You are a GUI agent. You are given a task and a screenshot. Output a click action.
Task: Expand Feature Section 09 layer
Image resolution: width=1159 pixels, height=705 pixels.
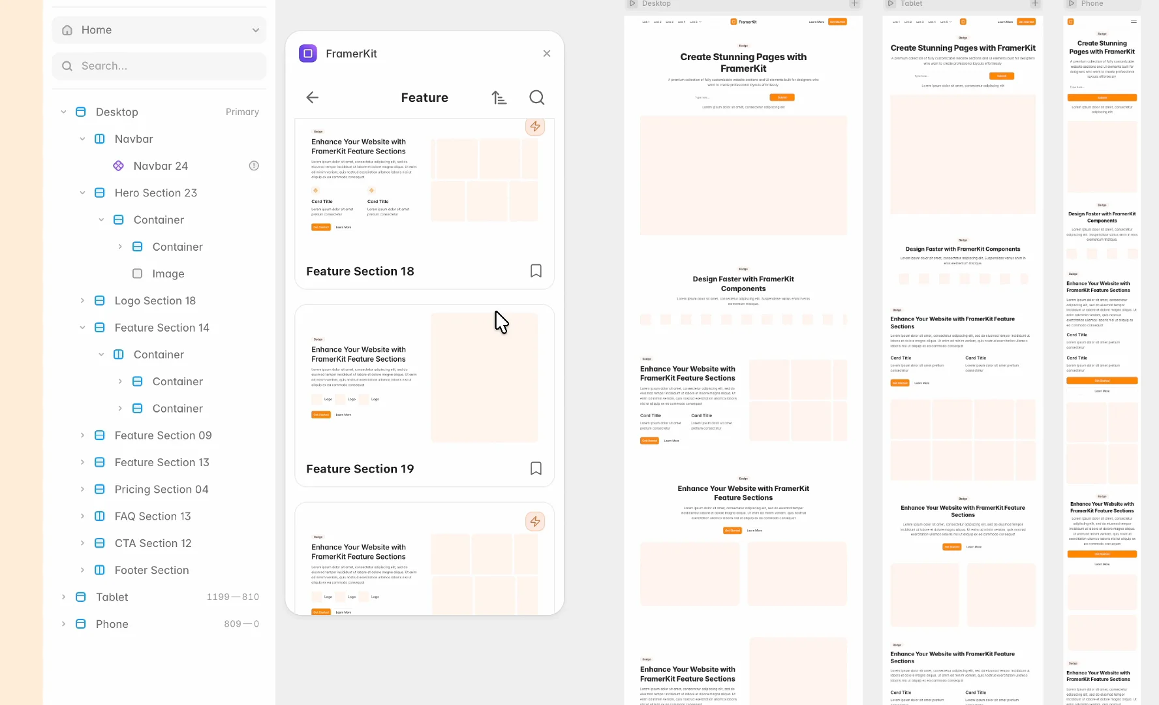coord(82,435)
